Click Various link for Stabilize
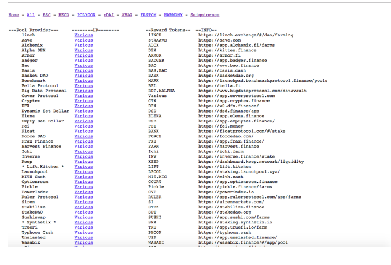 pyautogui.click(x=83, y=207)
